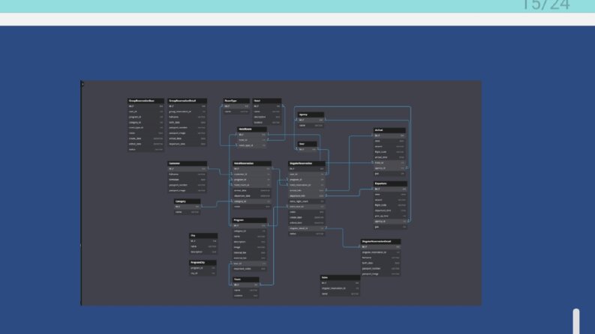Click the Town table header
Image resolution: width=595 pixels, height=334 pixels.
tap(245, 279)
